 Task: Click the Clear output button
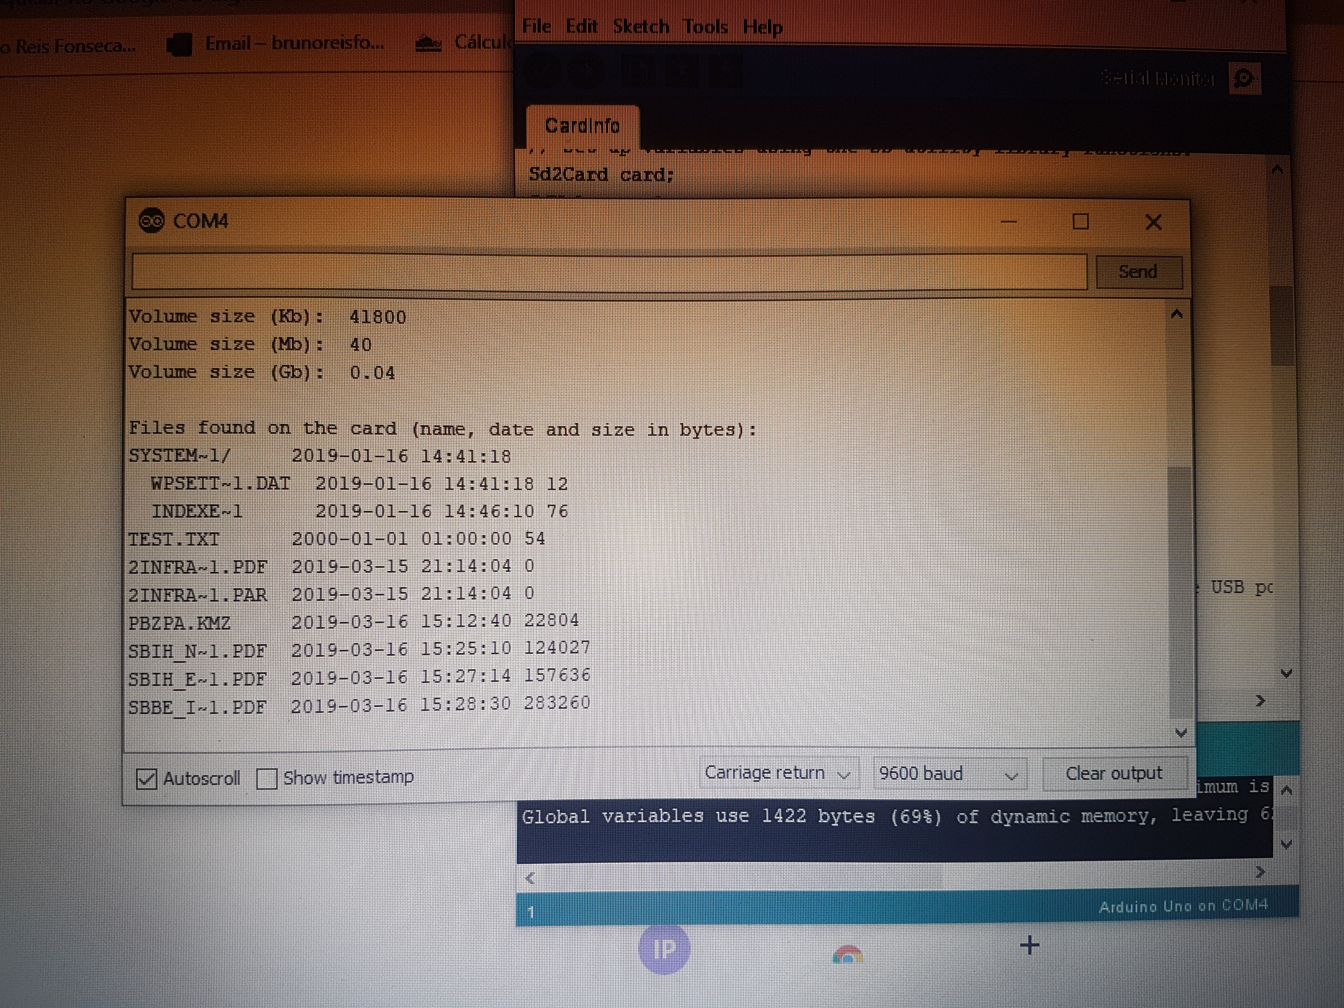point(1114,773)
